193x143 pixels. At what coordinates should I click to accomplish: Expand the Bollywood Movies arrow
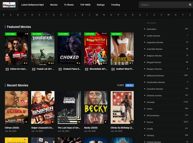pos(145,76)
